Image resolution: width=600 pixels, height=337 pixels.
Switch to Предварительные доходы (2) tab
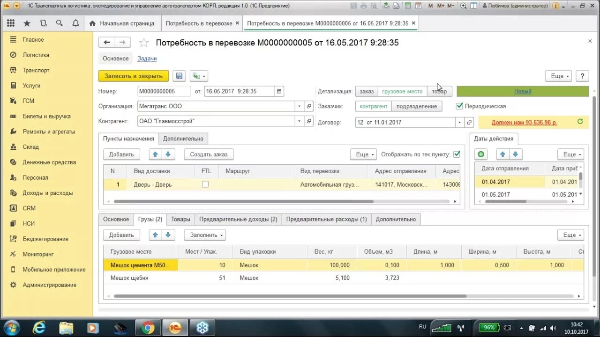pyautogui.click(x=238, y=219)
